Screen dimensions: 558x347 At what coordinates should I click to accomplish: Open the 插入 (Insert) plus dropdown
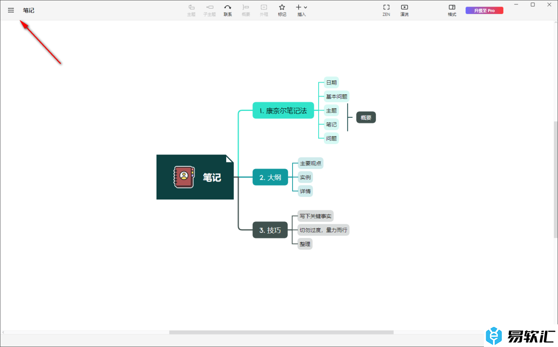coord(302,10)
